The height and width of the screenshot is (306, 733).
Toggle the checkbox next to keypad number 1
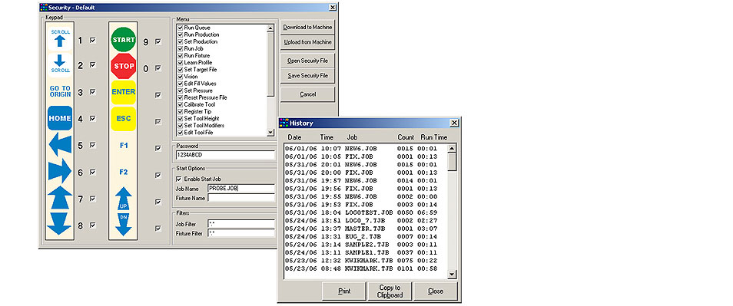92,41
